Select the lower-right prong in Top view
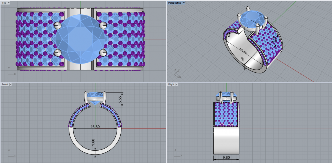332x163 pixels. pyautogui.click(x=103, y=52)
